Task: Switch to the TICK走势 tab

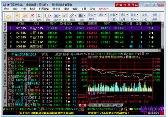Action: (x=108, y=105)
